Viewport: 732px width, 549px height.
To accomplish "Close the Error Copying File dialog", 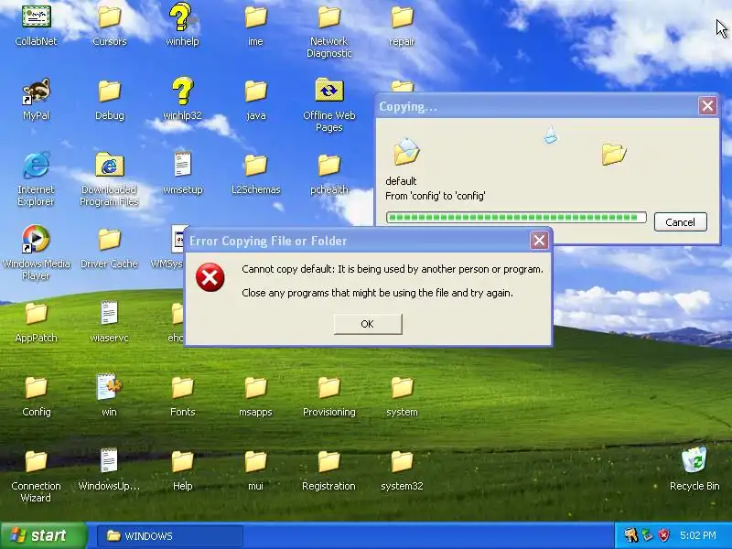I will pos(539,241).
